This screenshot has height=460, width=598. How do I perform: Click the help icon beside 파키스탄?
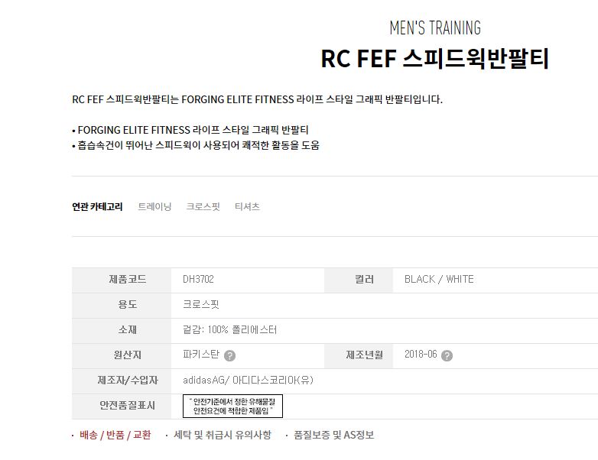tap(229, 355)
